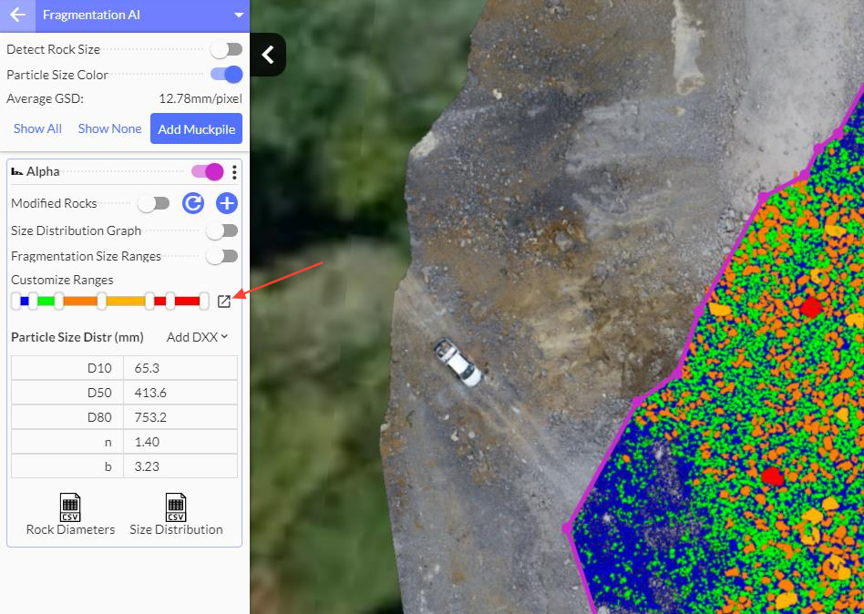Image resolution: width=864 pixels, height=614 pixels.
Task: Click the refresh modified rocks icon
Action: coord(192,203)
